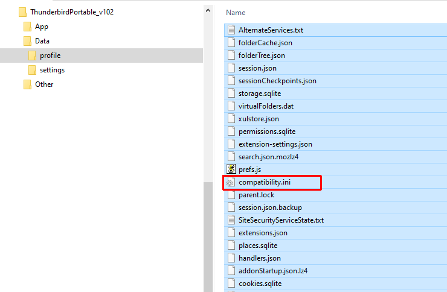
Task: Select file name xulstore.json
Action: coord(259,119)
